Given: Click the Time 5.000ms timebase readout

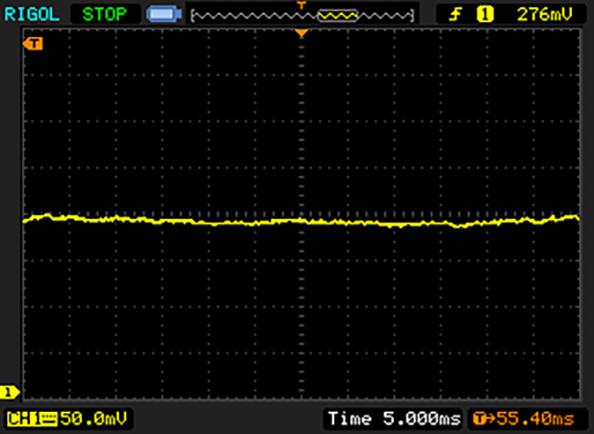Looking at the screenshot, I should click(x=394, y=419).
